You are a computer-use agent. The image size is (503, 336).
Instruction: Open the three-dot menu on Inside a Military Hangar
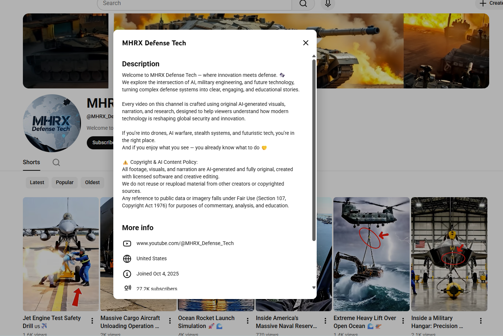tap(480, 320)
